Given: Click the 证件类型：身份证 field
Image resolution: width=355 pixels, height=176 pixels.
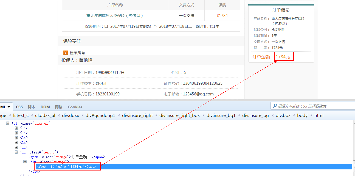Looking at the screenshot, I should click(x=92, y=83).
